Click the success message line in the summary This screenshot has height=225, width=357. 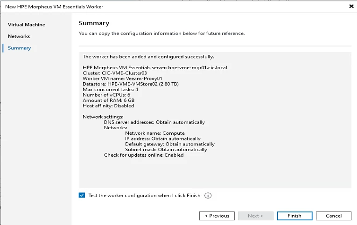[x=148, y=57]
